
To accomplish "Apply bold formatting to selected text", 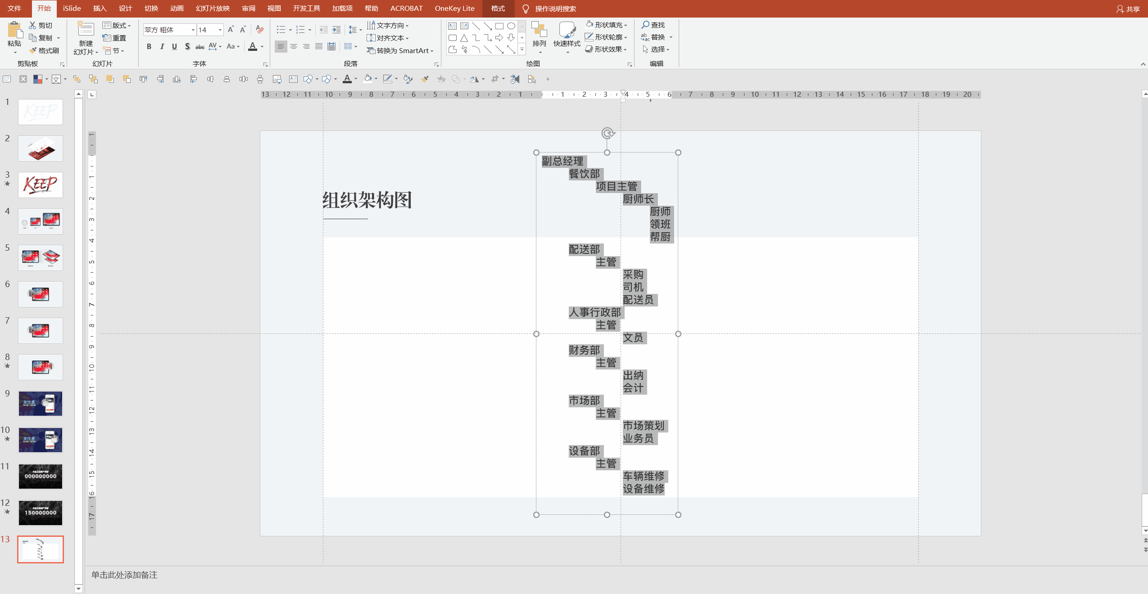I will pyautogui.click(x=149, y=46).
